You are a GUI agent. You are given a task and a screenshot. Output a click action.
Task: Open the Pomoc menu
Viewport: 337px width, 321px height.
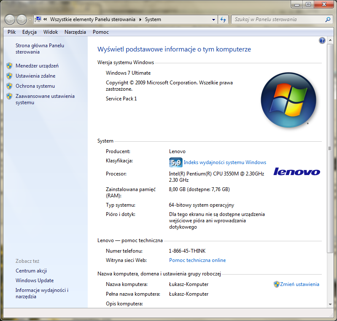[100, 32]
